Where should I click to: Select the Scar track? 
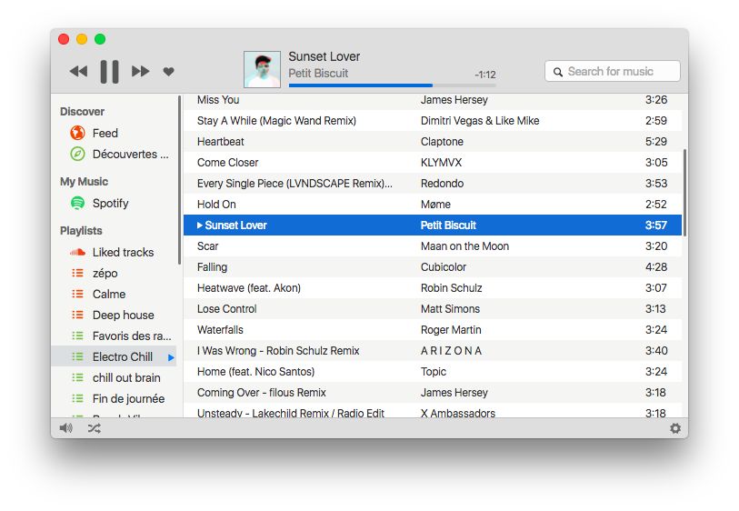pyautogui.click(x=433, y=246)
